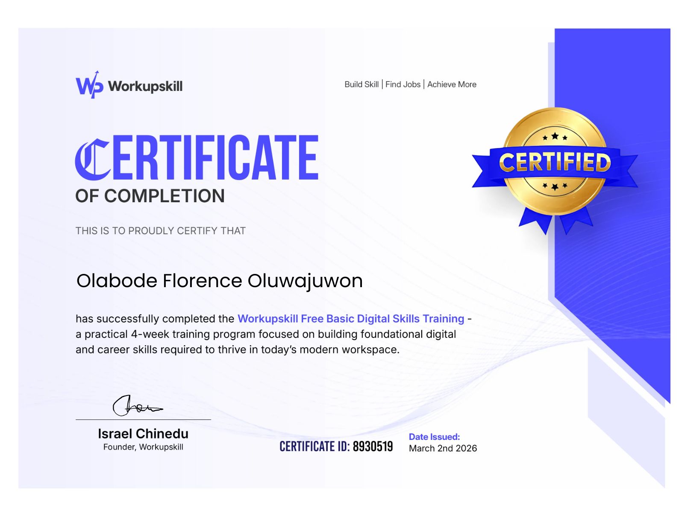This screenshot has height=512, width=682.
Task: Click the gold CERTIFIED badge
Action: tap(555, 171)
